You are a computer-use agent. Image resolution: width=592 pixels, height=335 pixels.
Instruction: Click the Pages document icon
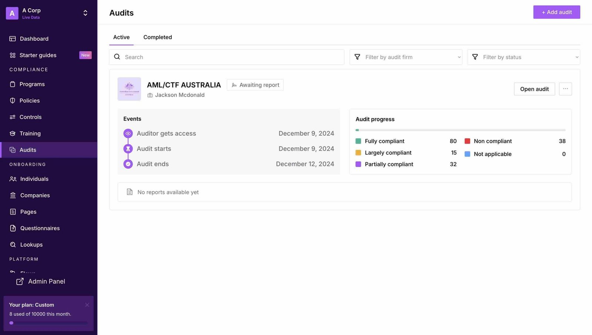pos(13,212)
